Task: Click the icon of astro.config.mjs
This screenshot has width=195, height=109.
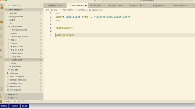Action: coord(8,77)
